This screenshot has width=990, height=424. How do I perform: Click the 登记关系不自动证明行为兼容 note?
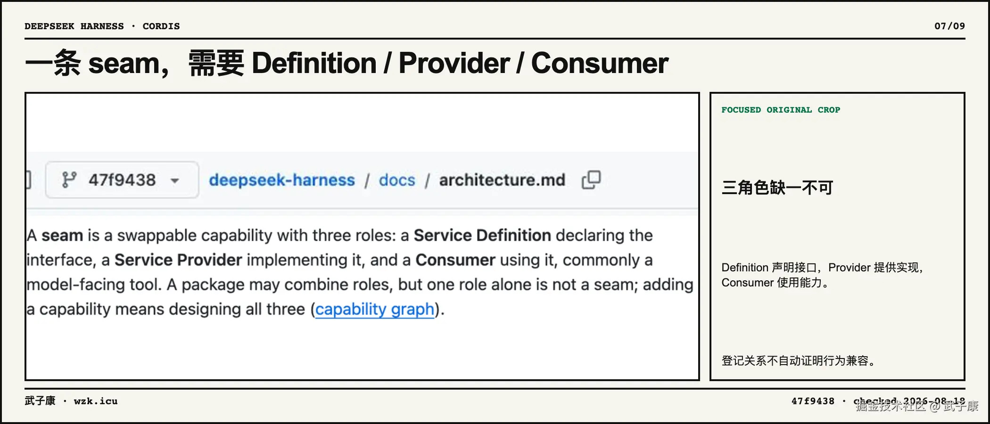(799, 361)
